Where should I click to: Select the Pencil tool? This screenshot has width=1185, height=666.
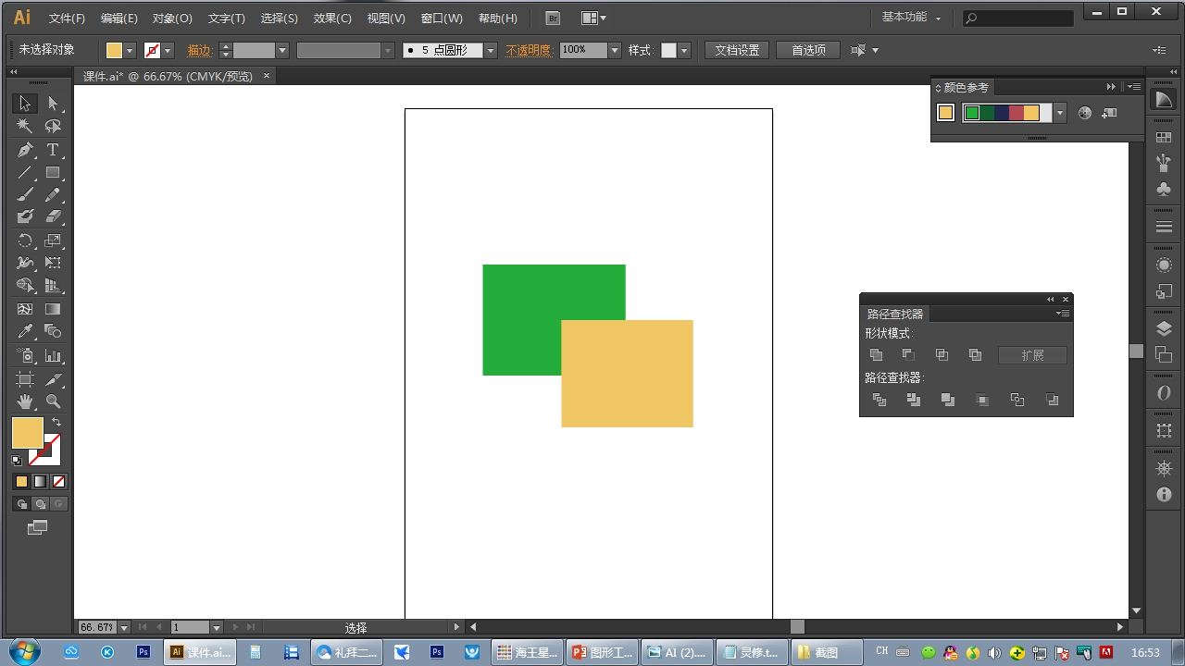tap(53, 195)
